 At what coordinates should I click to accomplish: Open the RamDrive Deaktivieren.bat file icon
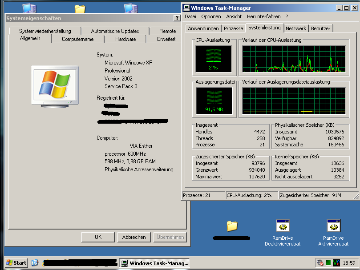282,226
